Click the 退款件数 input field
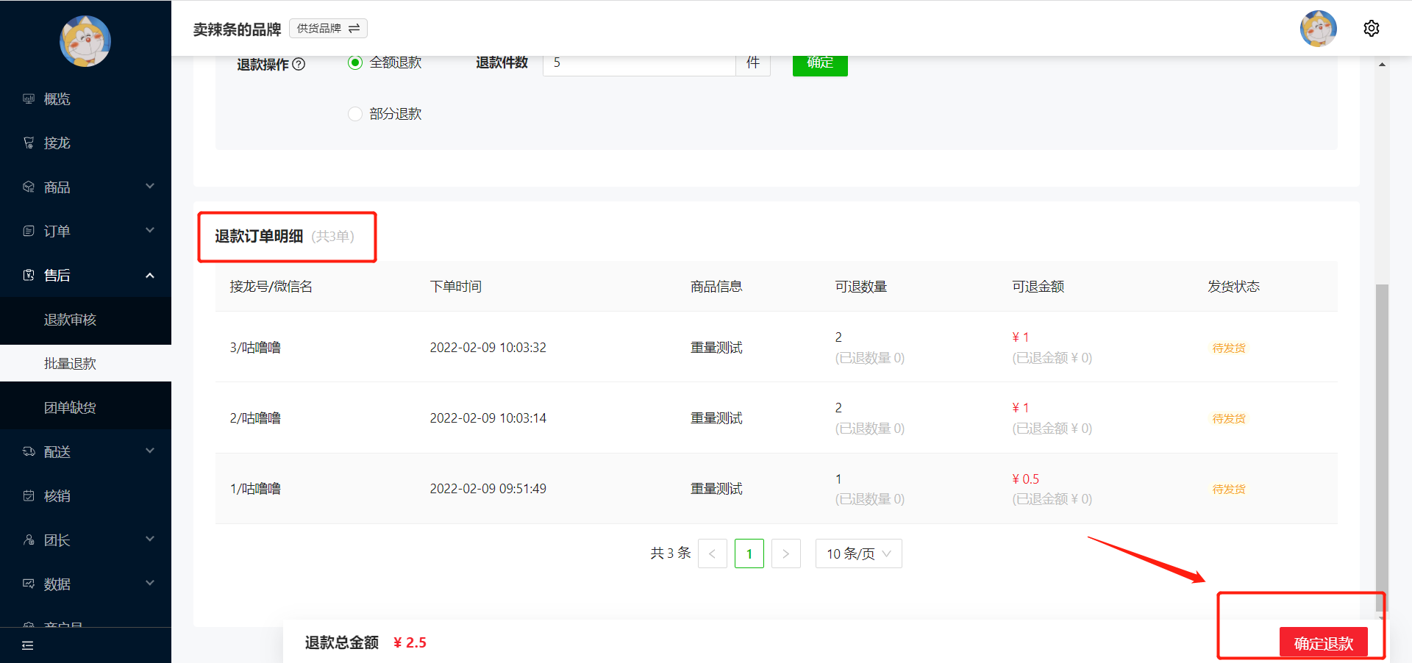Viewport: 1412px width, 663px height. pyautogui.click(x=639, y=64)
